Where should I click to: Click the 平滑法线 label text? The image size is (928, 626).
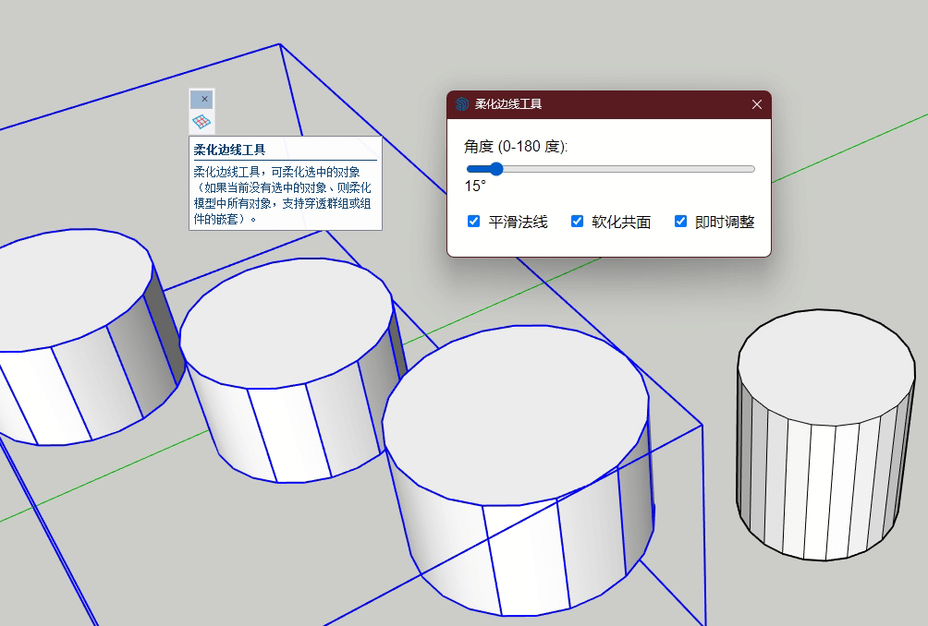click(518, 223)
